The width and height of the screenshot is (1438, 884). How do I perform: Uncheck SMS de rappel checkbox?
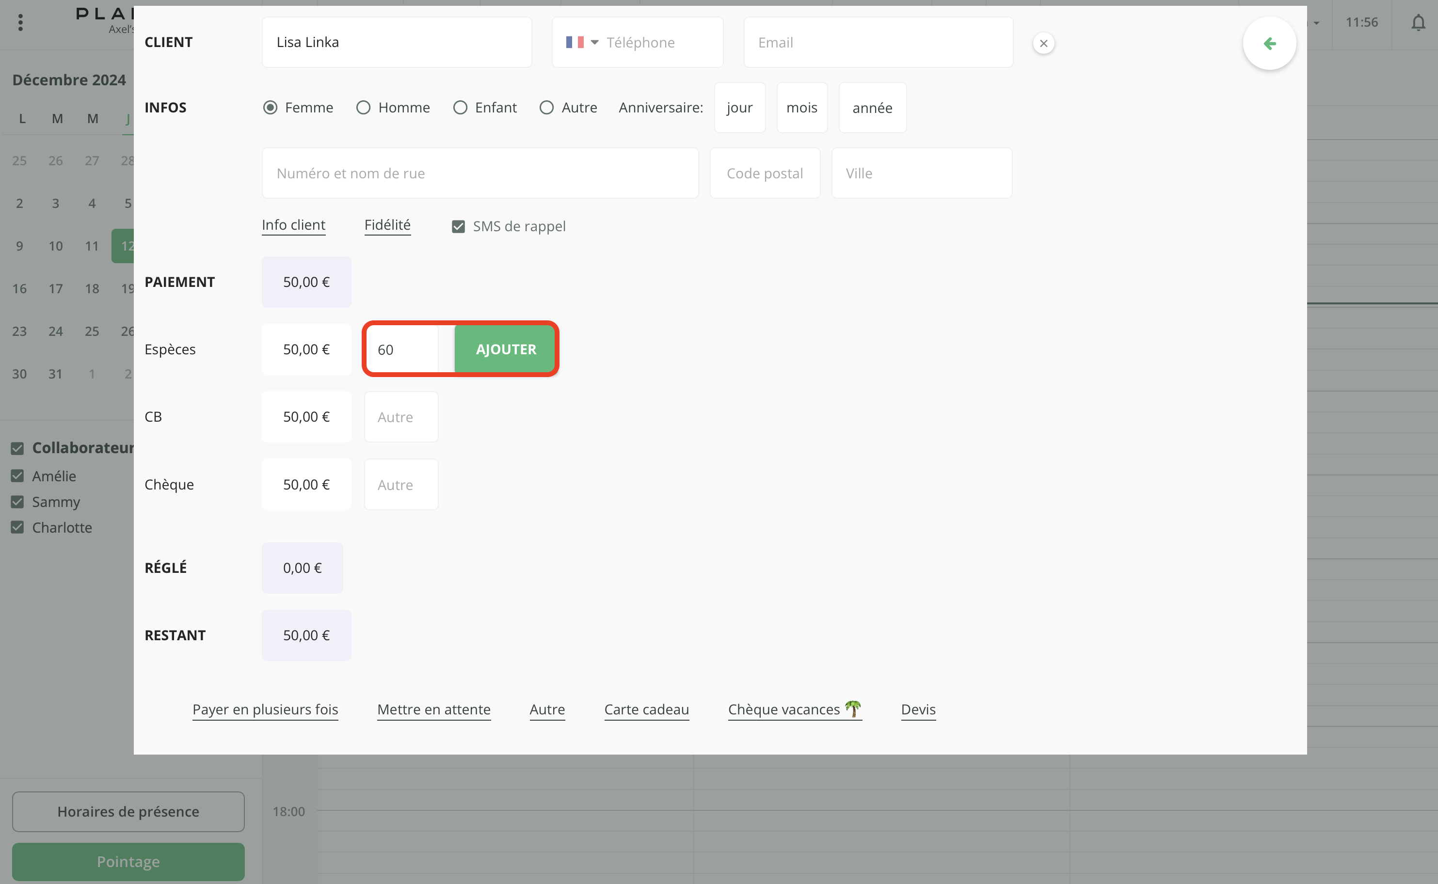pos(459,226)
